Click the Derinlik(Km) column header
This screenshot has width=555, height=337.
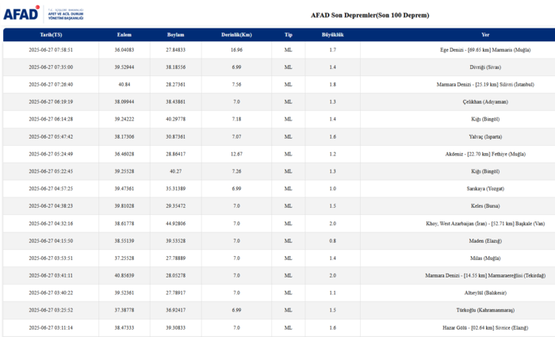[x=236, y=35]
